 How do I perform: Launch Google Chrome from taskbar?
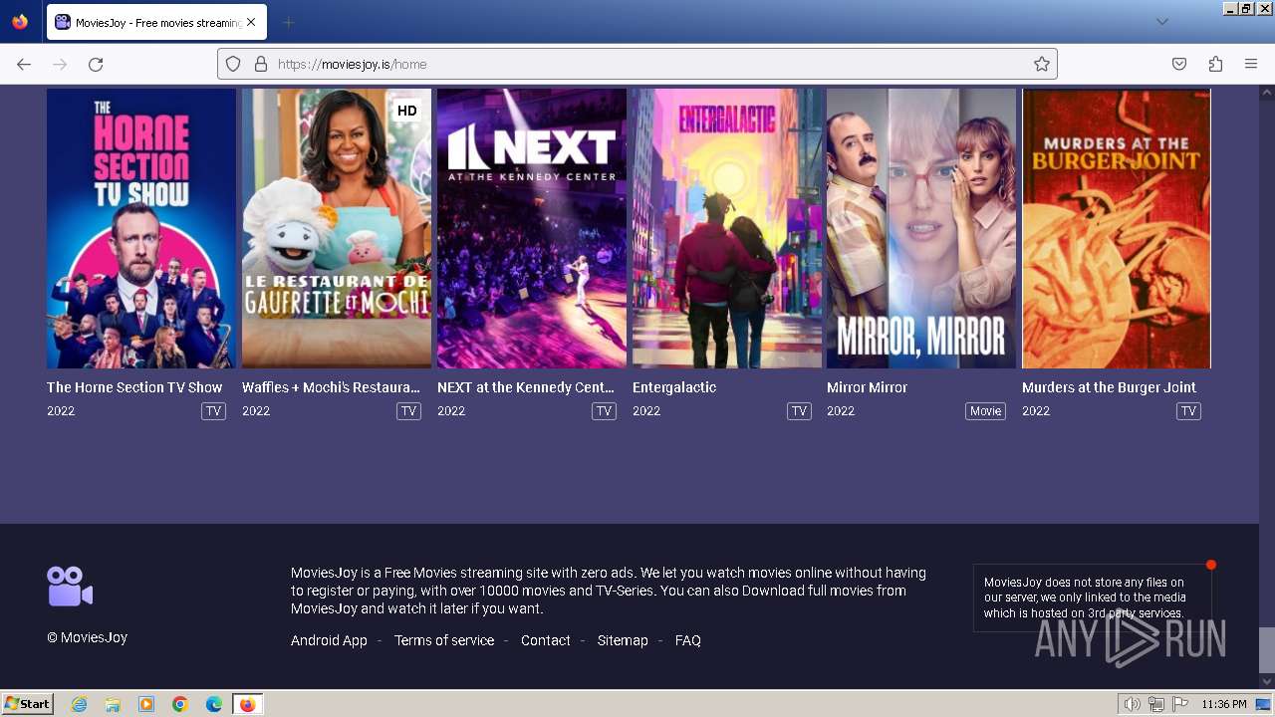(x=180, y=704)
